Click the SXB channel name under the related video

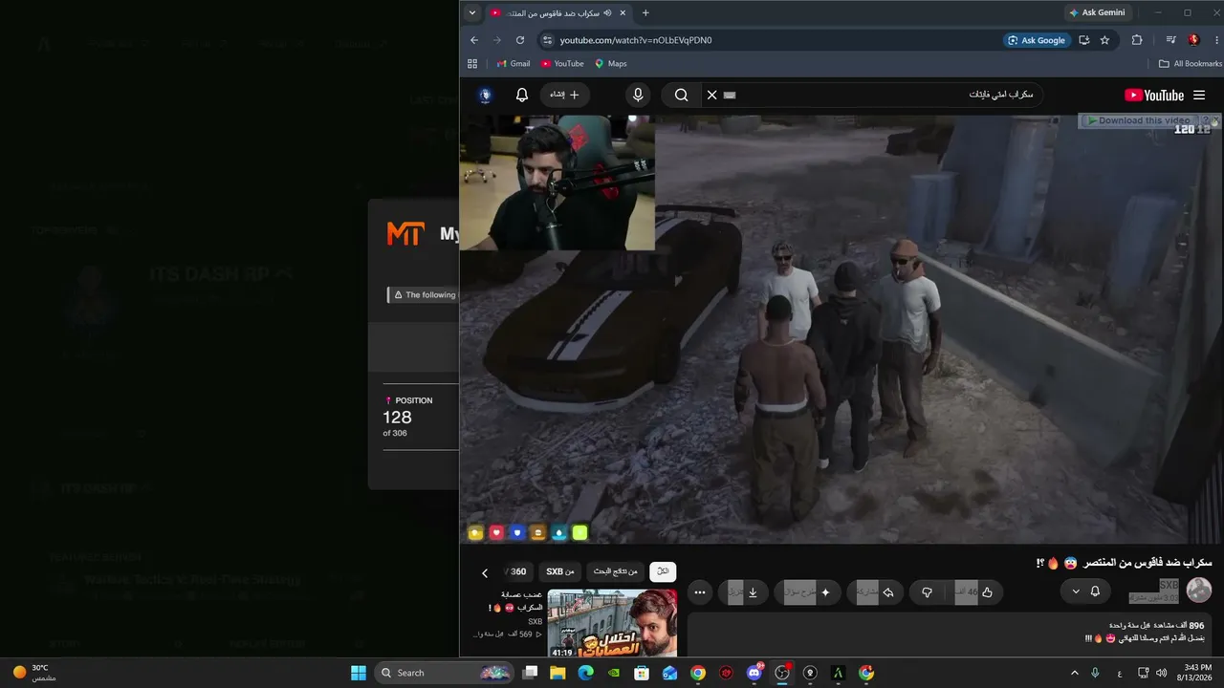[x=535, y=622]
